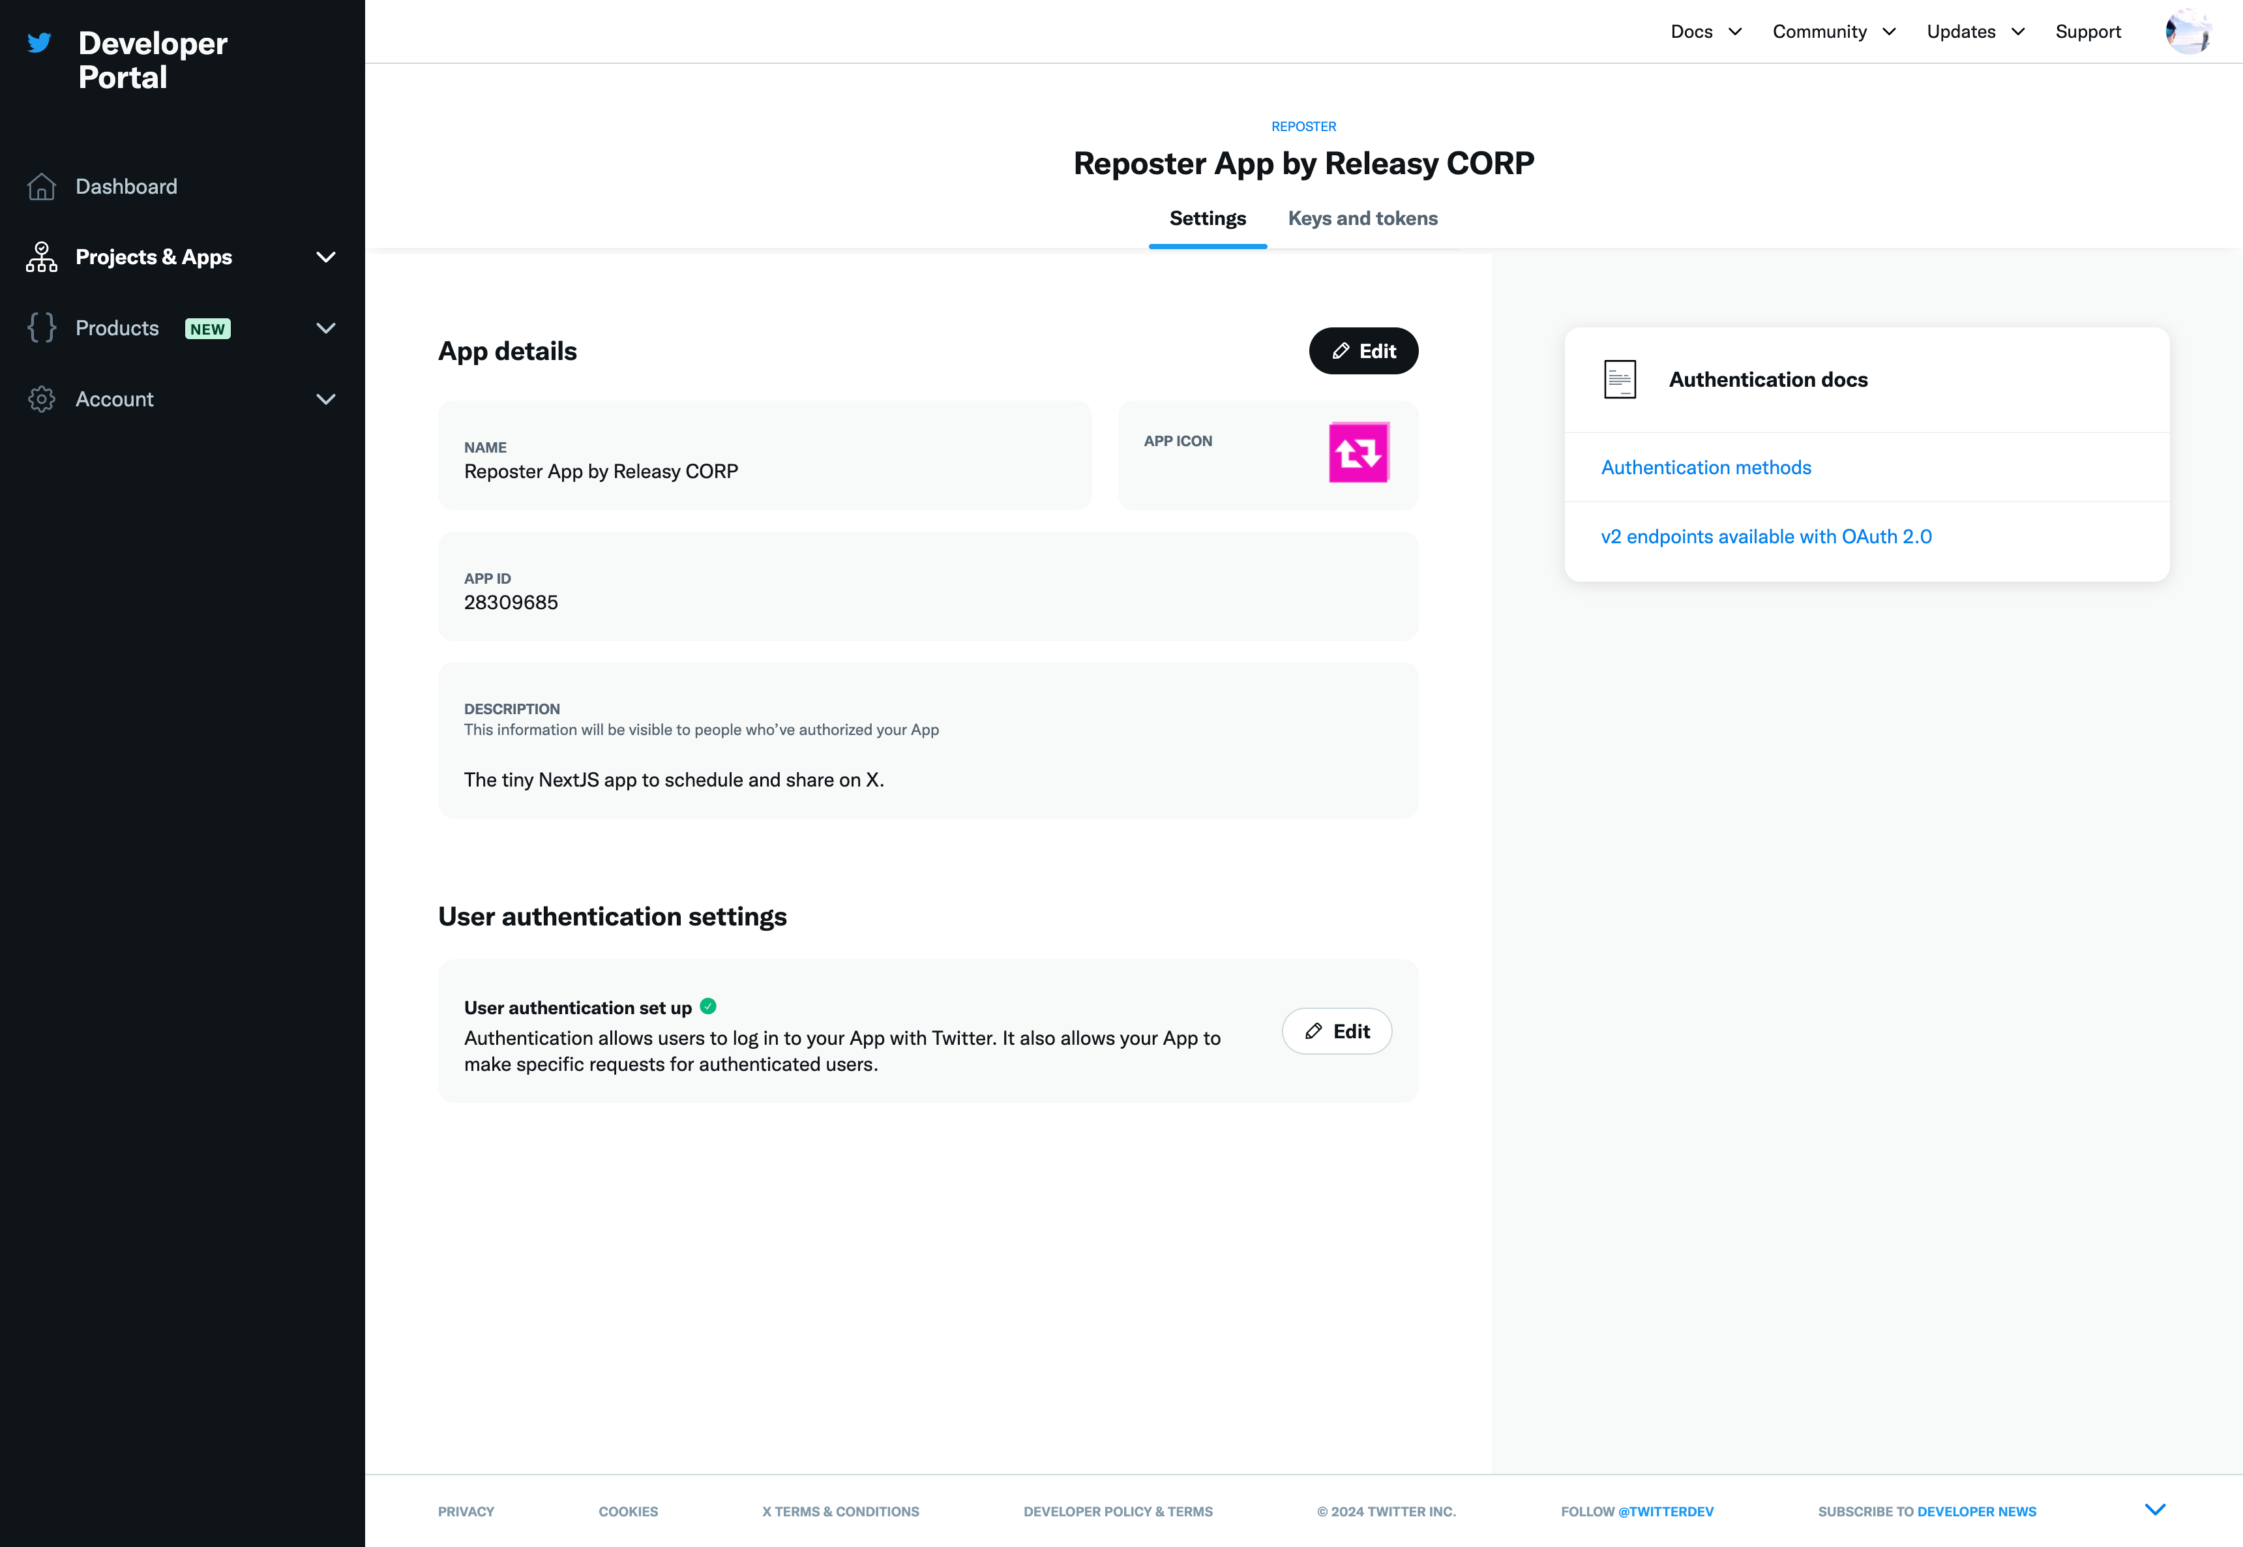The height and width of the screenshot is (1547, 2243).
Task: Open COOKIES footer link
Action: click(628, 1511)
